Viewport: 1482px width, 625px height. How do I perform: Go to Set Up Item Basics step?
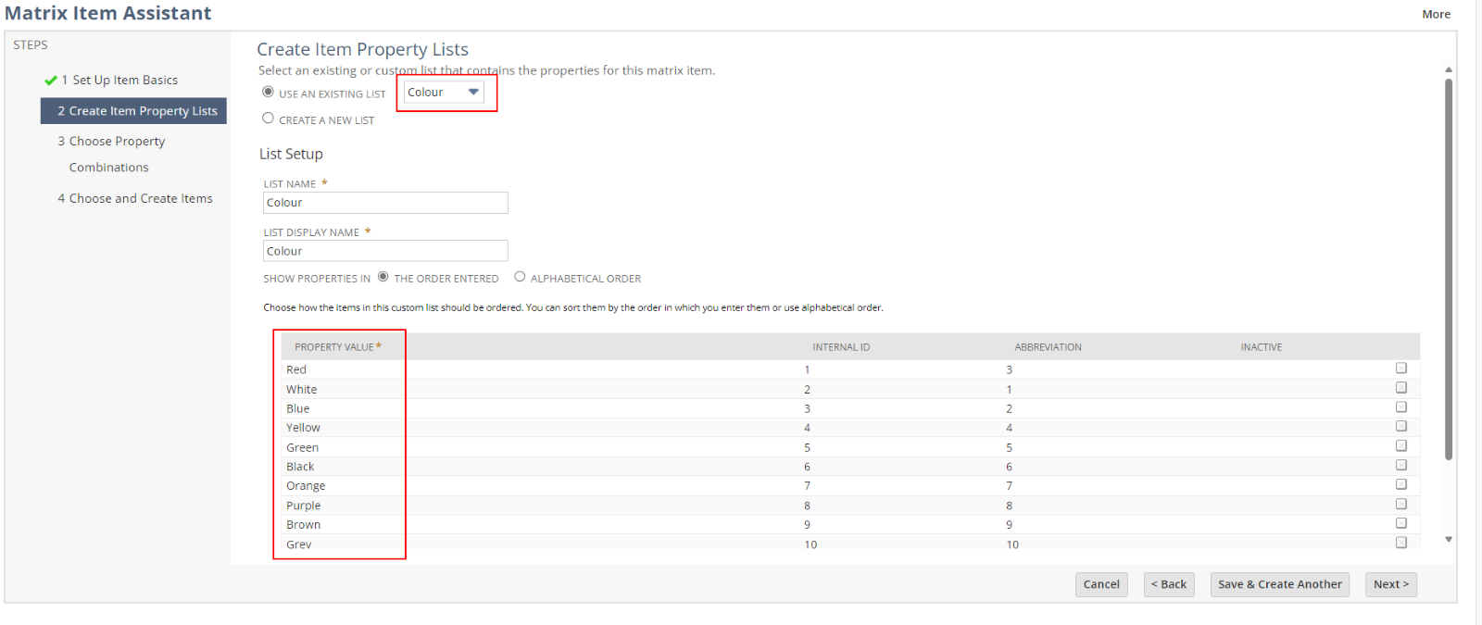pyautogui.click(x=124, y=81)
